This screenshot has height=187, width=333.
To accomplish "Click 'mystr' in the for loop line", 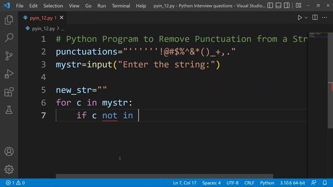I will coord(115,103).
